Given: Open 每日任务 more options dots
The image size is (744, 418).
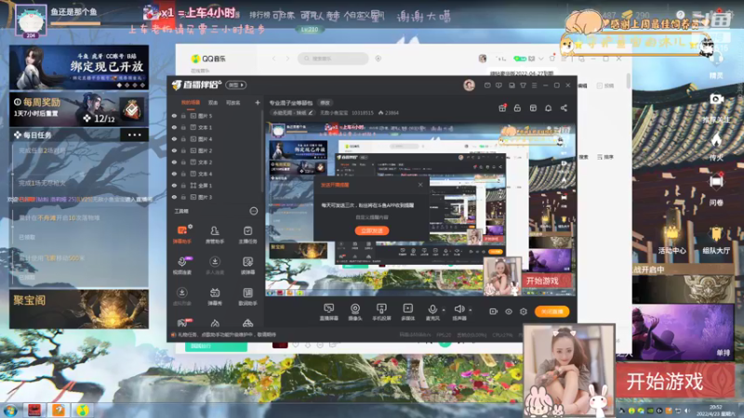Looking at the screenshot, I should pyautogui.click(x=134, y=135).
